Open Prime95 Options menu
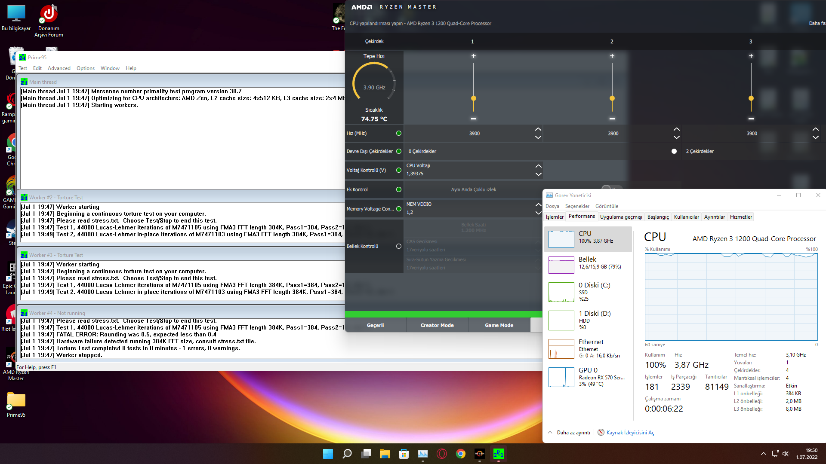826x464 pixels. coord(86,68)
